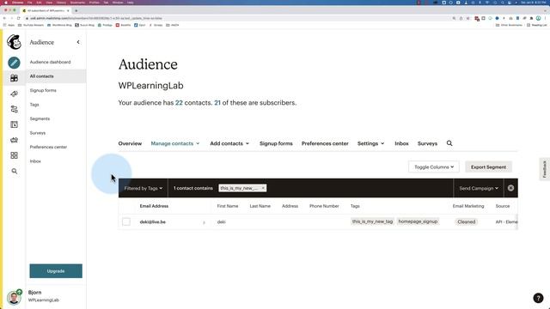Image resolution: width=550 pixels, height=309 pixels.
Task: Click the 21 subscribers count link
Action: (x=217, y=103)
